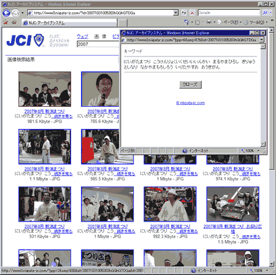Image resolution: width=276 pixels, height=275 pixels.
Task: Click the 画像検索結果 heading text
Action: pos(21,60)
